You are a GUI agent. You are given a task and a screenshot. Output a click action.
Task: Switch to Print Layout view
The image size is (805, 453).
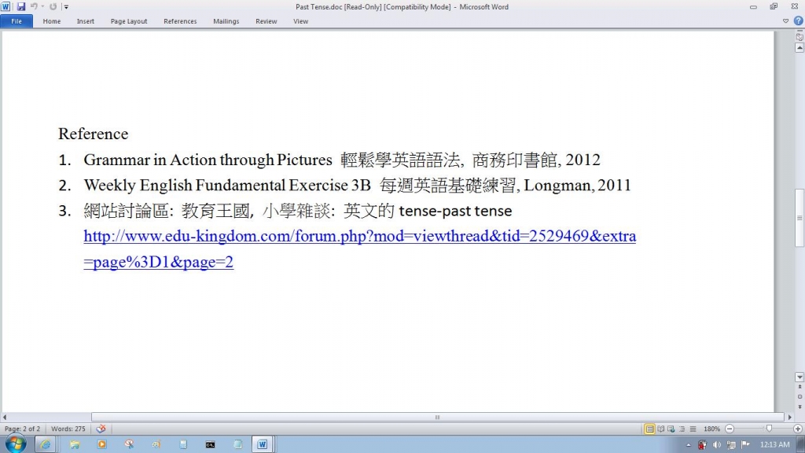[x=650, y=429]
